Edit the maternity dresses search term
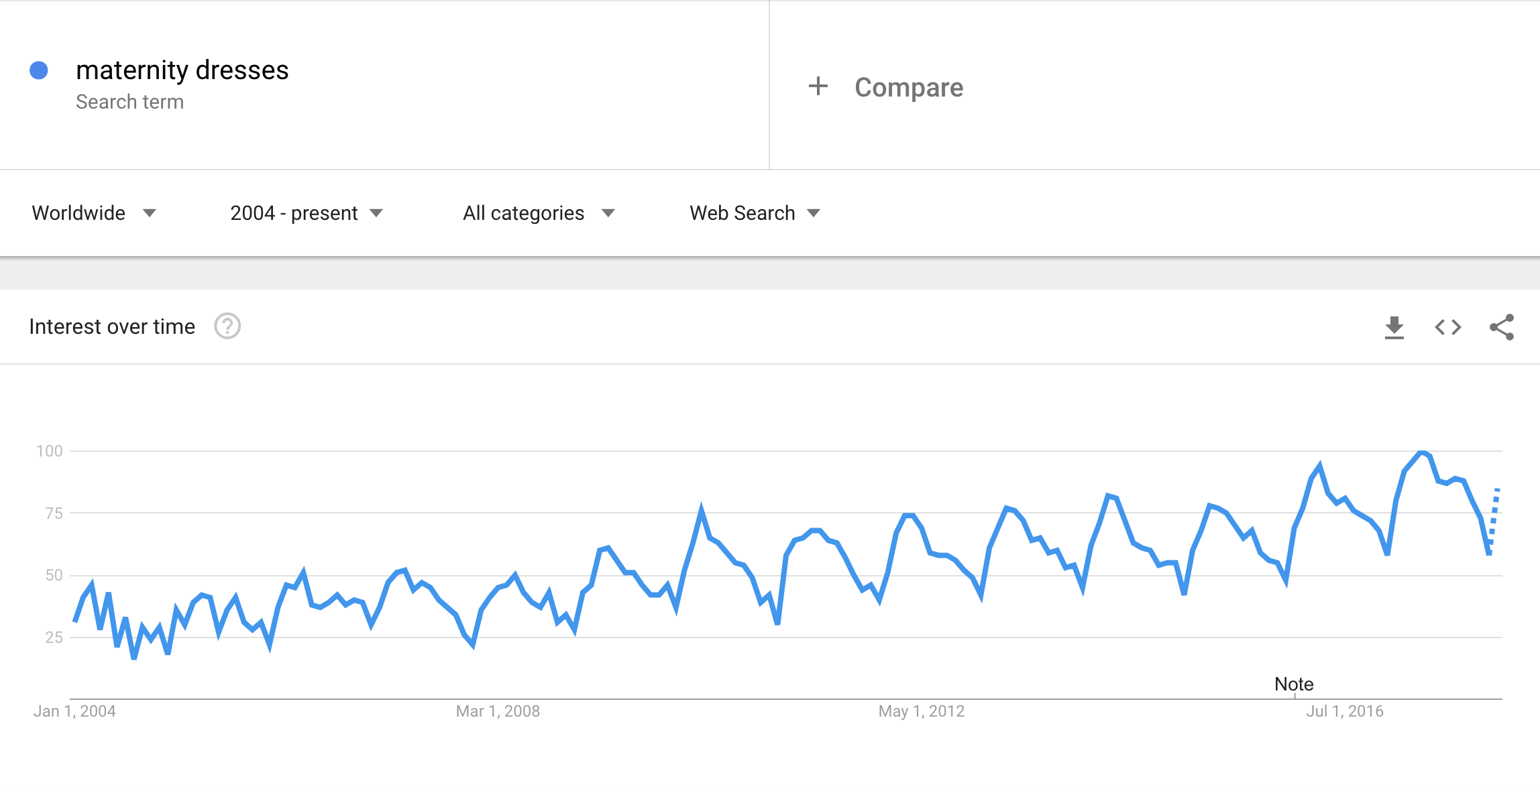The image size is (1540, 791). tap(182, 70)
